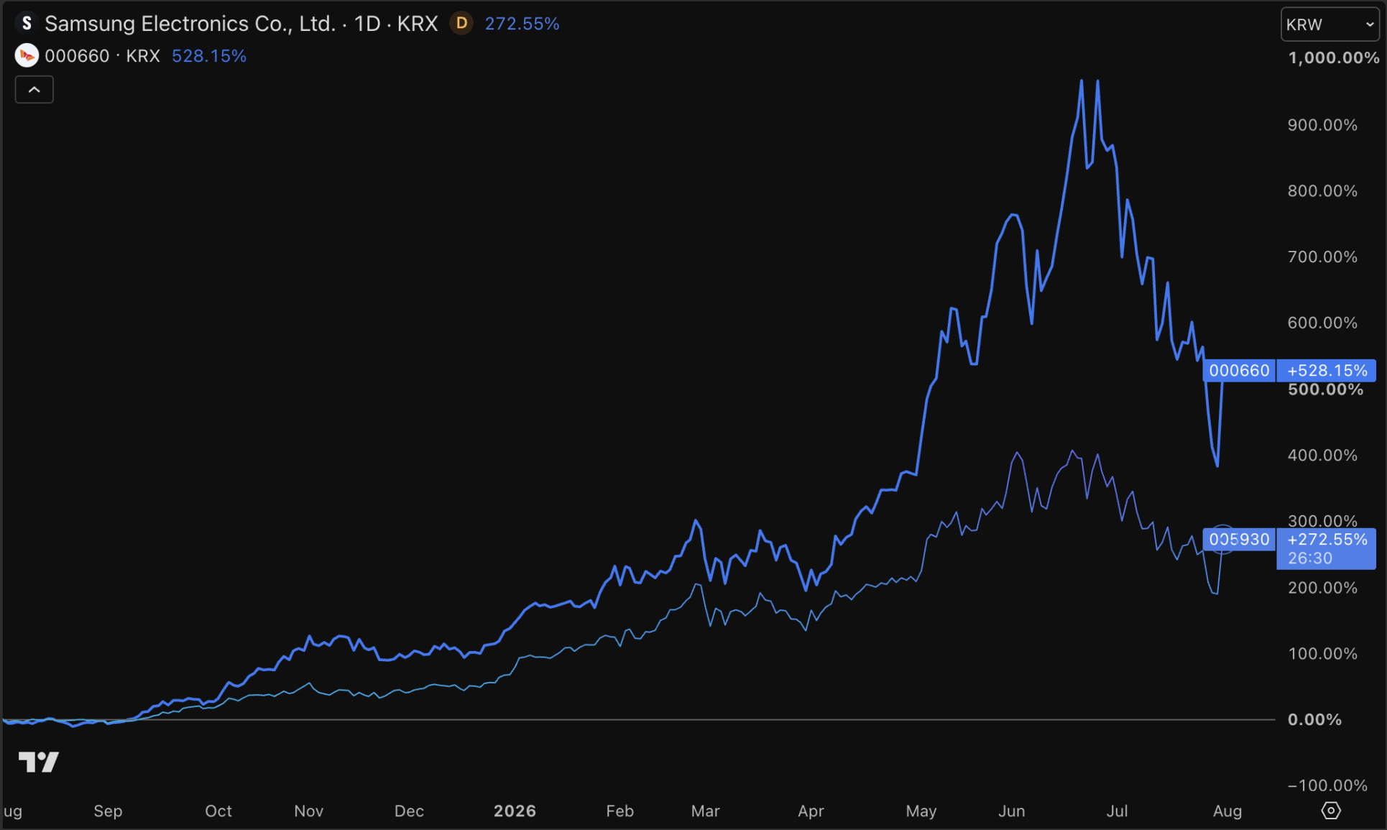The height and width of the screenshot is (830, 1387).
Task: Click the +528.15% price tag
Action: (x=1327, y=371)
